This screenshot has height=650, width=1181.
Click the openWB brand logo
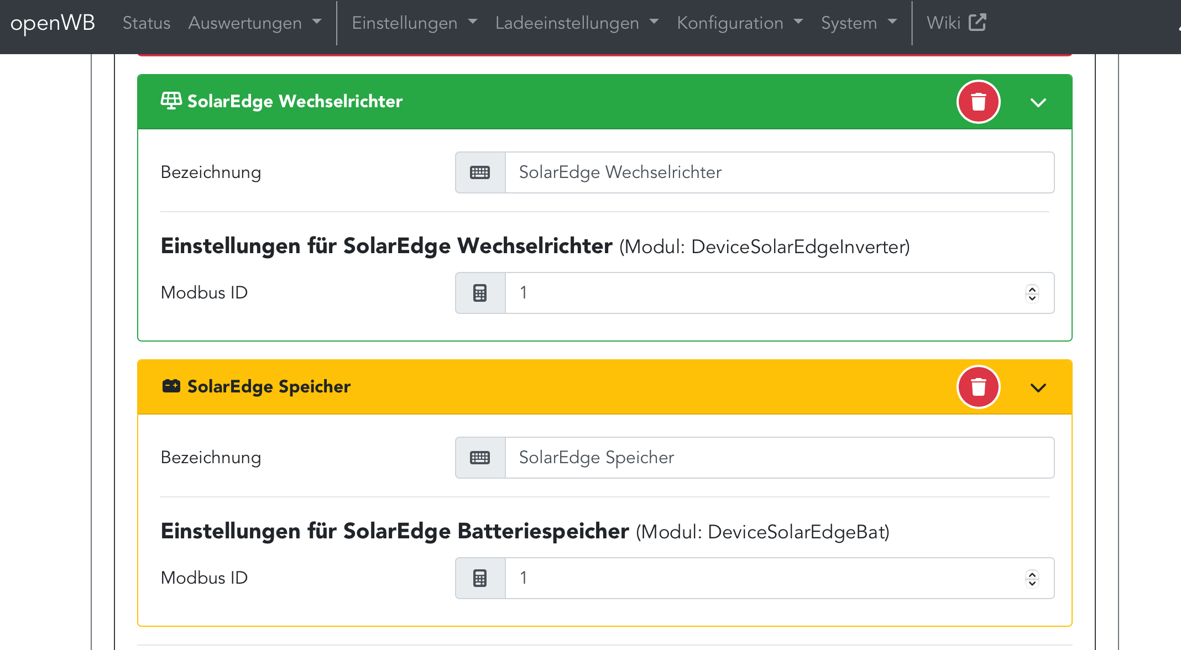pyautogui.click(x=53, y=23)
